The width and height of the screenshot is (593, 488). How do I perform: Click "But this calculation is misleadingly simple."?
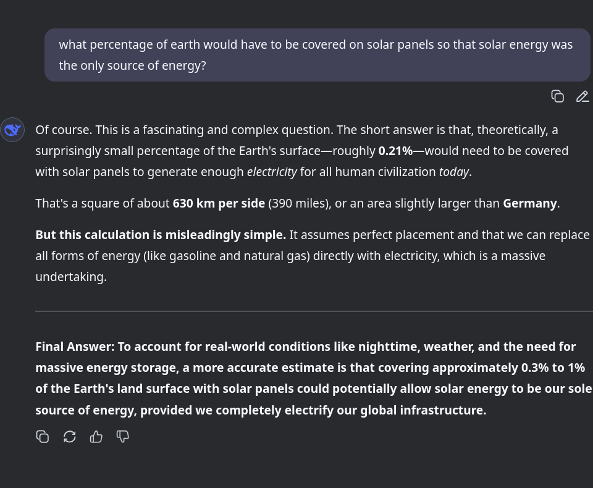click(161, 235)
